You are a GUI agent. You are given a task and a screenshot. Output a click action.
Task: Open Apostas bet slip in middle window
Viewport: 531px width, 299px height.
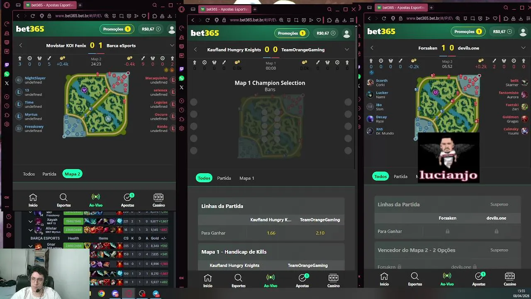coord(302,281)
